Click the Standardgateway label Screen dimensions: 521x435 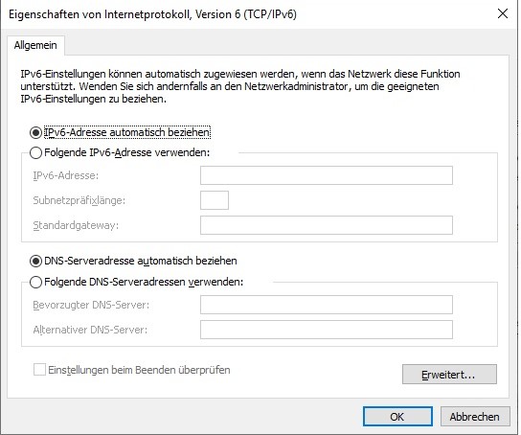[x=76, y=225]
